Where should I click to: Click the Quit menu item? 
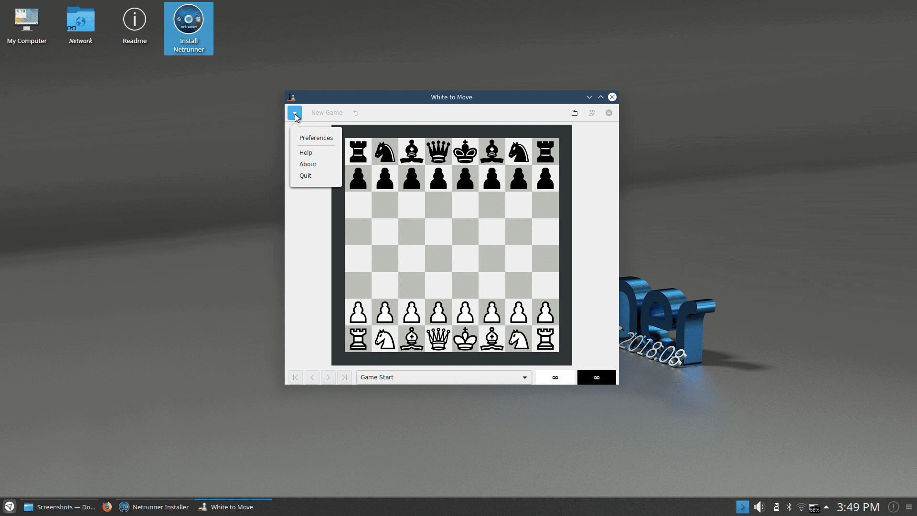(x=305, y=175)
